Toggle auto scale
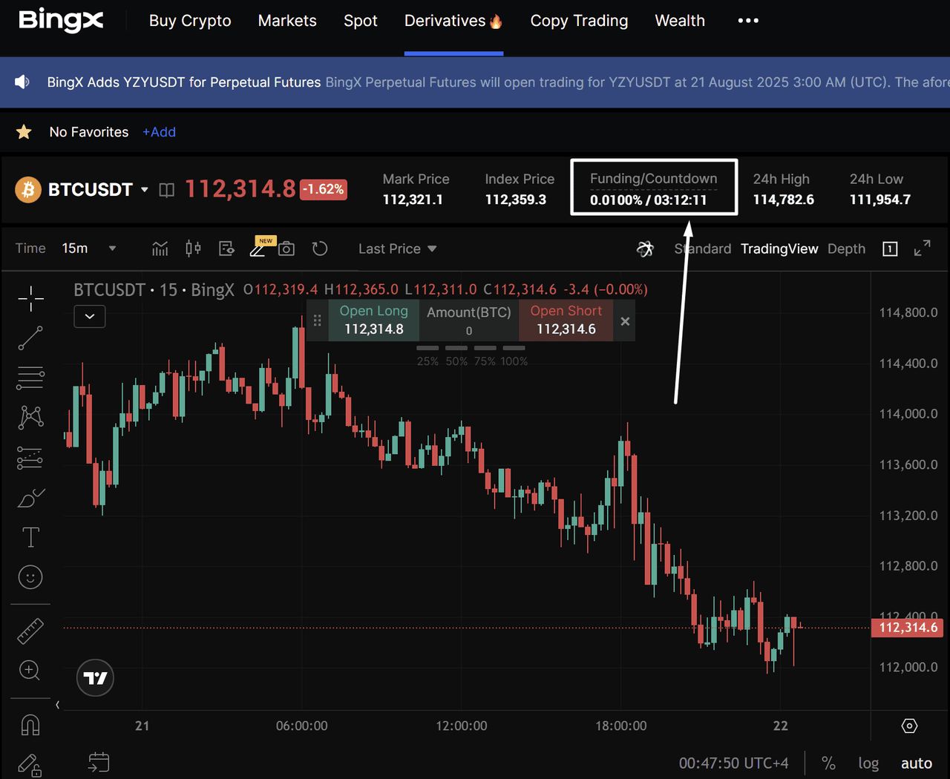950x779 pixels. (x=917, y=763)
